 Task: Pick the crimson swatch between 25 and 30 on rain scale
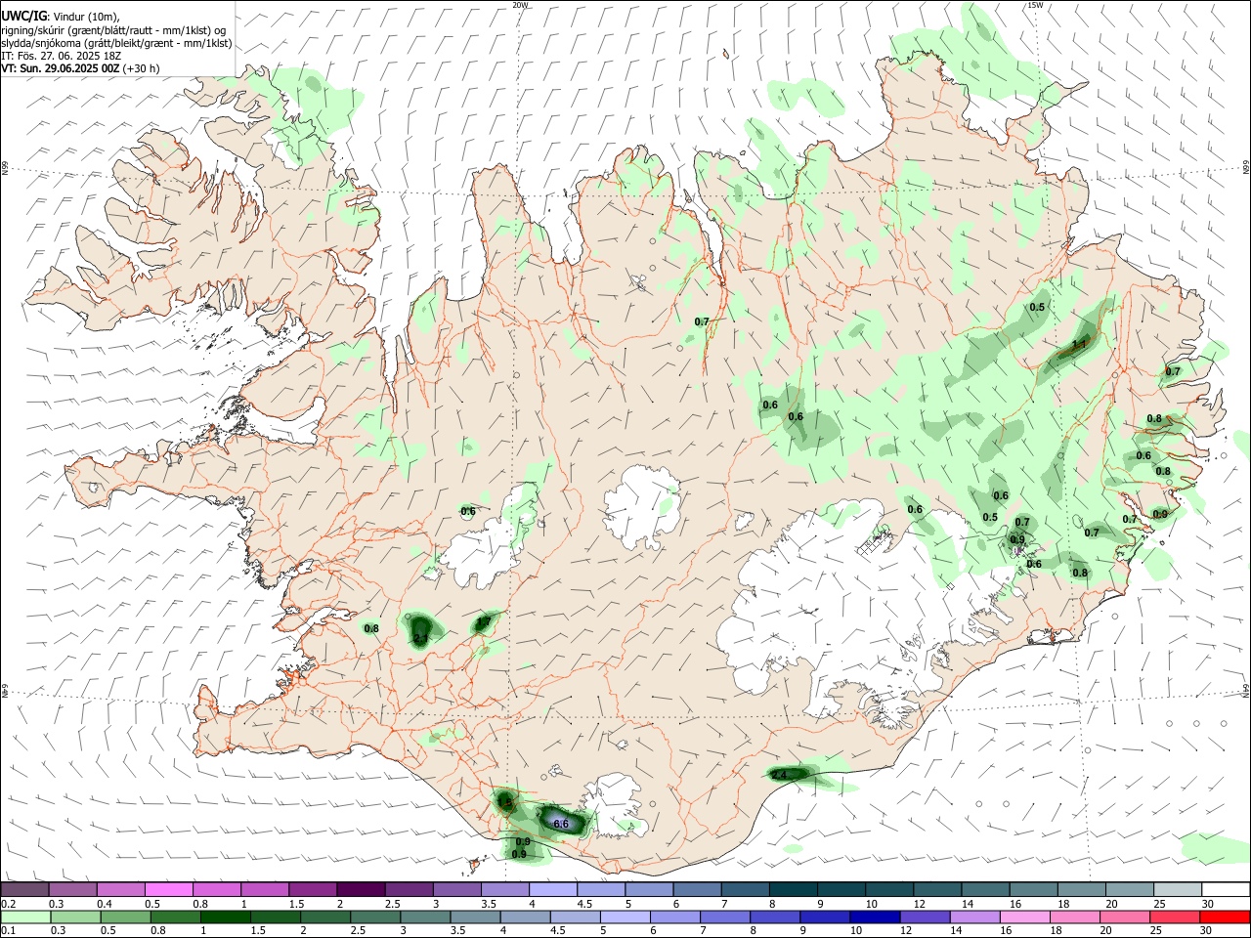1175,917
